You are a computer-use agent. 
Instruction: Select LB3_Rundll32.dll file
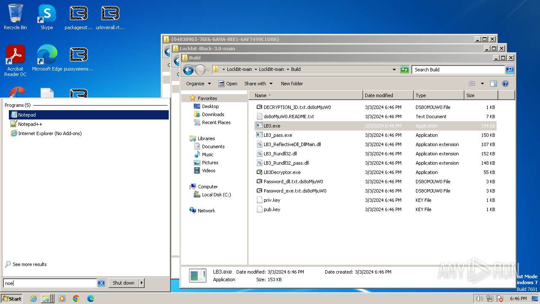[280, 154]
